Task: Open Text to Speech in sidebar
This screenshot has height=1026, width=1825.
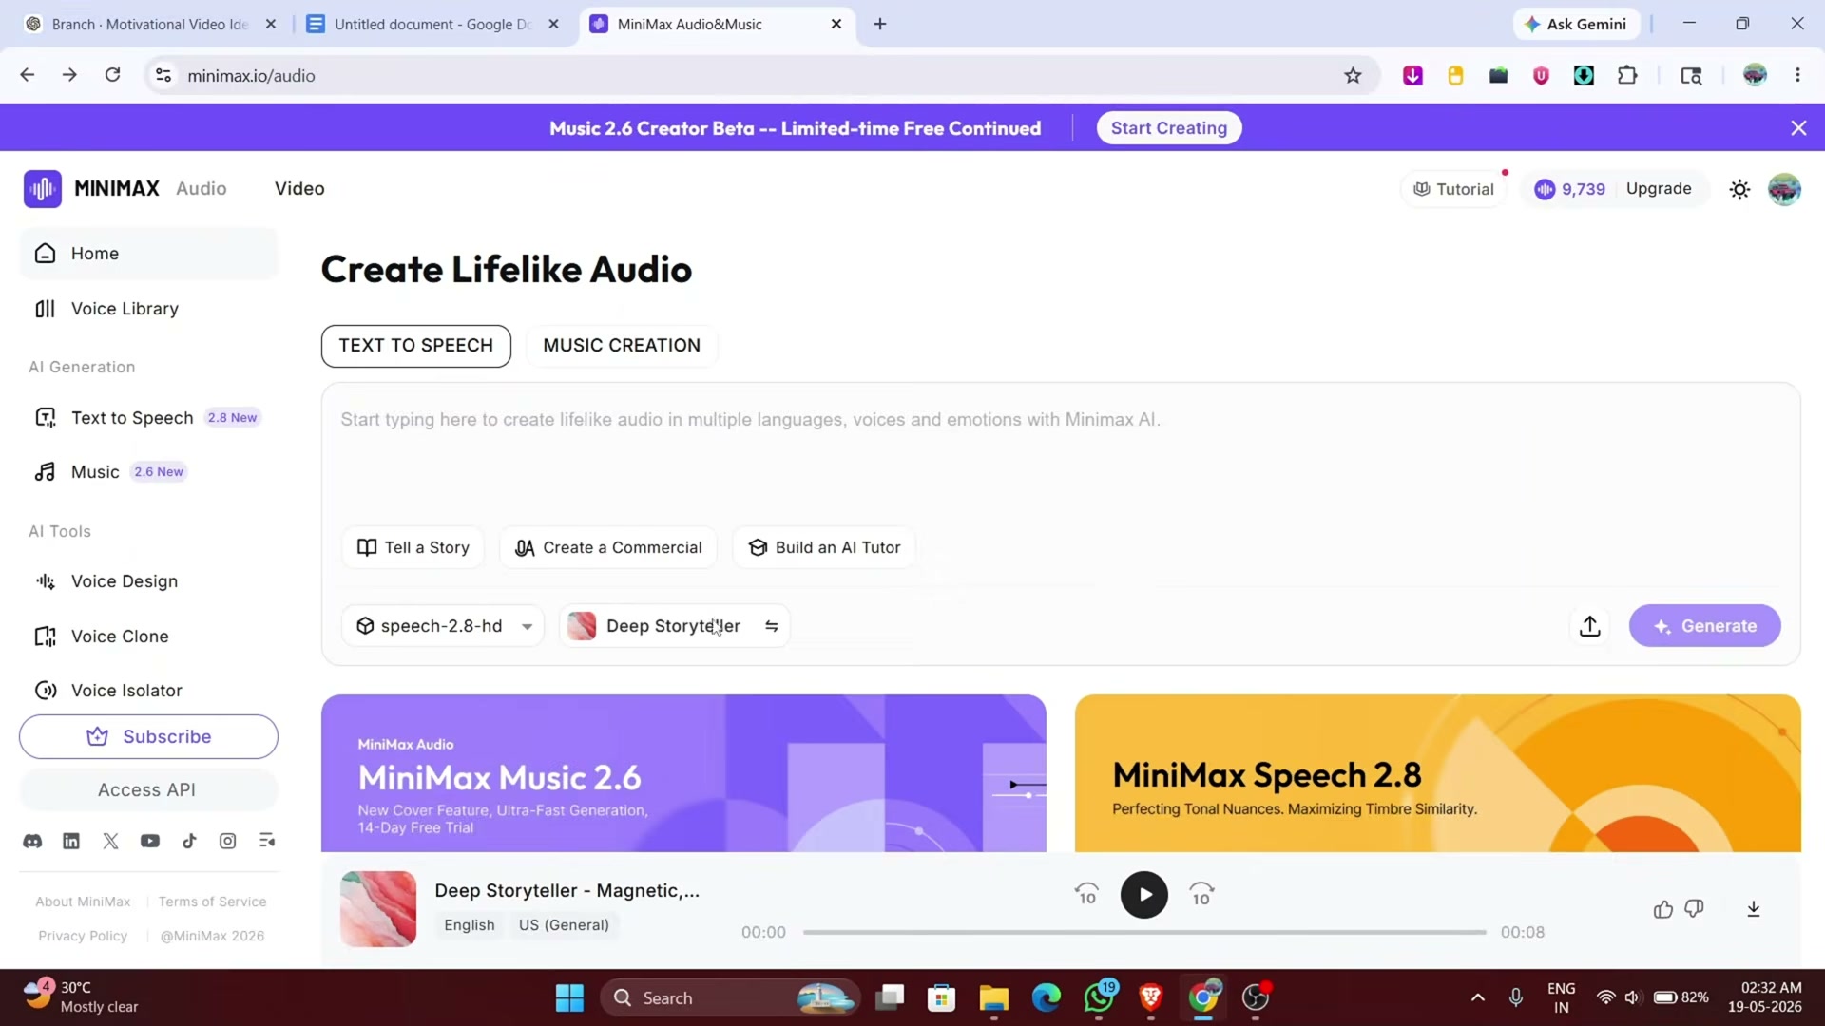Action: pyautogui.click(x=149, y=418)
